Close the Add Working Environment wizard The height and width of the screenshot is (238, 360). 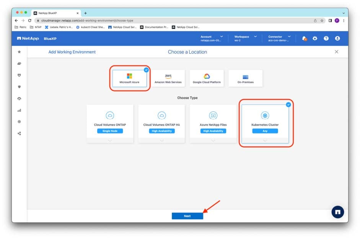coord(336,52)
